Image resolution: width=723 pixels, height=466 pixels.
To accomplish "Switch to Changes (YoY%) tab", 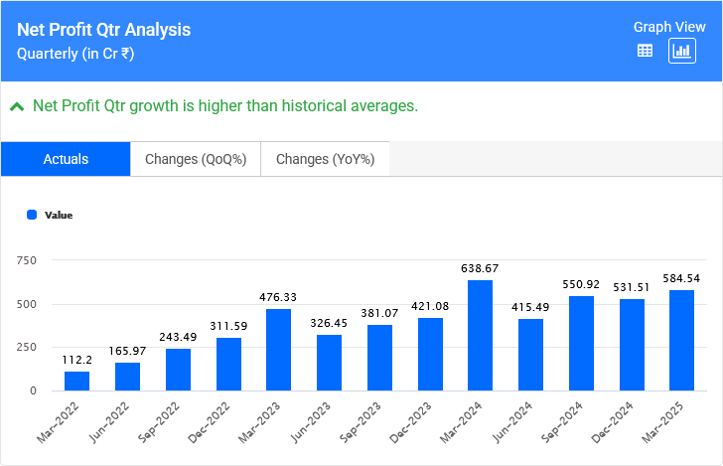I will (x=325, y=159).
